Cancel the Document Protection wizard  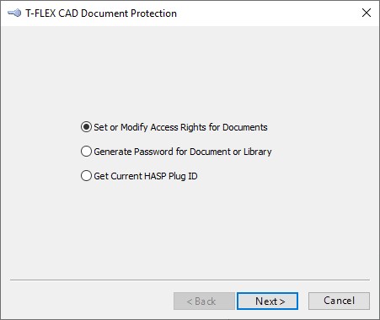tap(339, 301)
